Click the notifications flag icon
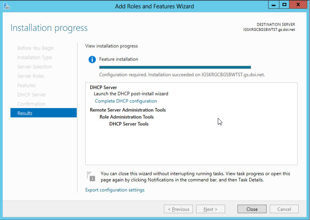Screen dimensions: 310x220 91,176
